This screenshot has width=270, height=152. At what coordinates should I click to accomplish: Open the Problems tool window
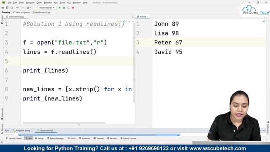(x=84, y=138)
